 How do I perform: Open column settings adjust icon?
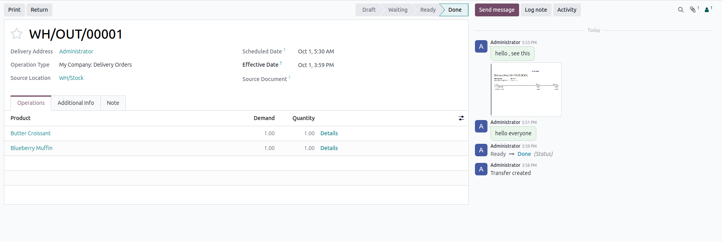tap(461, 118)
